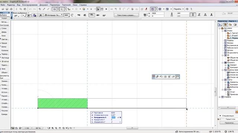The height and width of the screenshot is (133, 238).
Task: Click the horizontal scrollbar thumb under the canvas
Action: tap(132, 128)
